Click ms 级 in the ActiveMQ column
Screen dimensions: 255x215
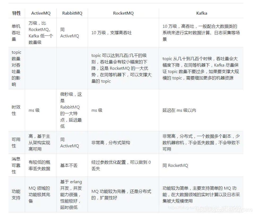tap(34, 110)
